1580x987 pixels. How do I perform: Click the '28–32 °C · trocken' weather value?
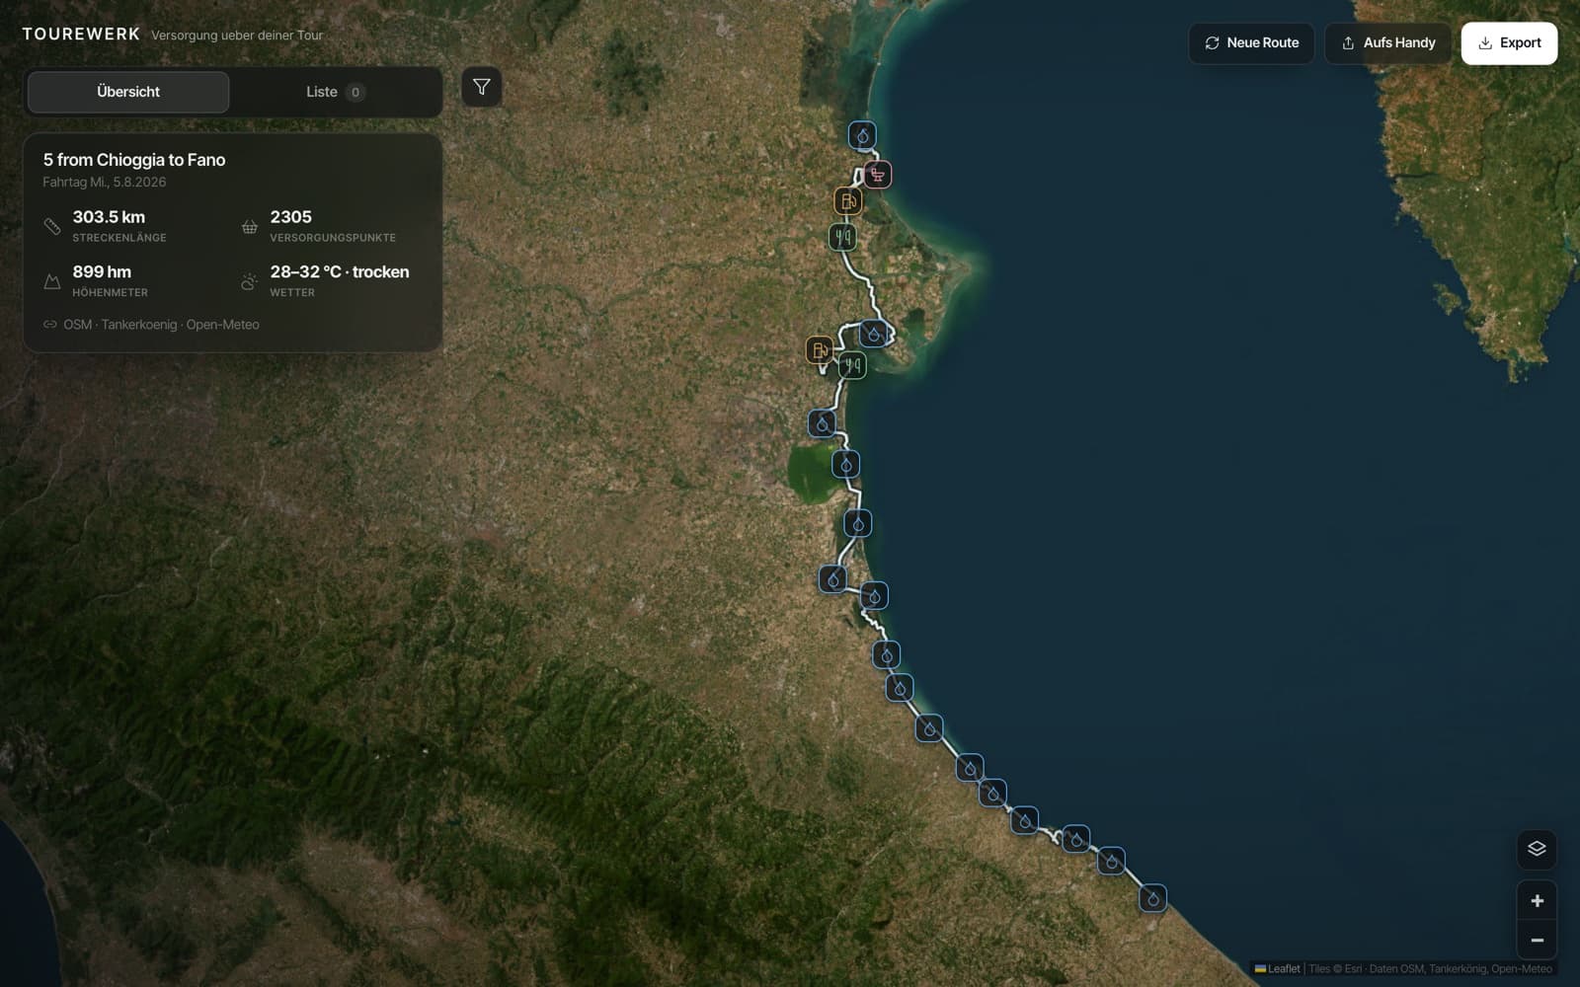click(x=340, y=272)
